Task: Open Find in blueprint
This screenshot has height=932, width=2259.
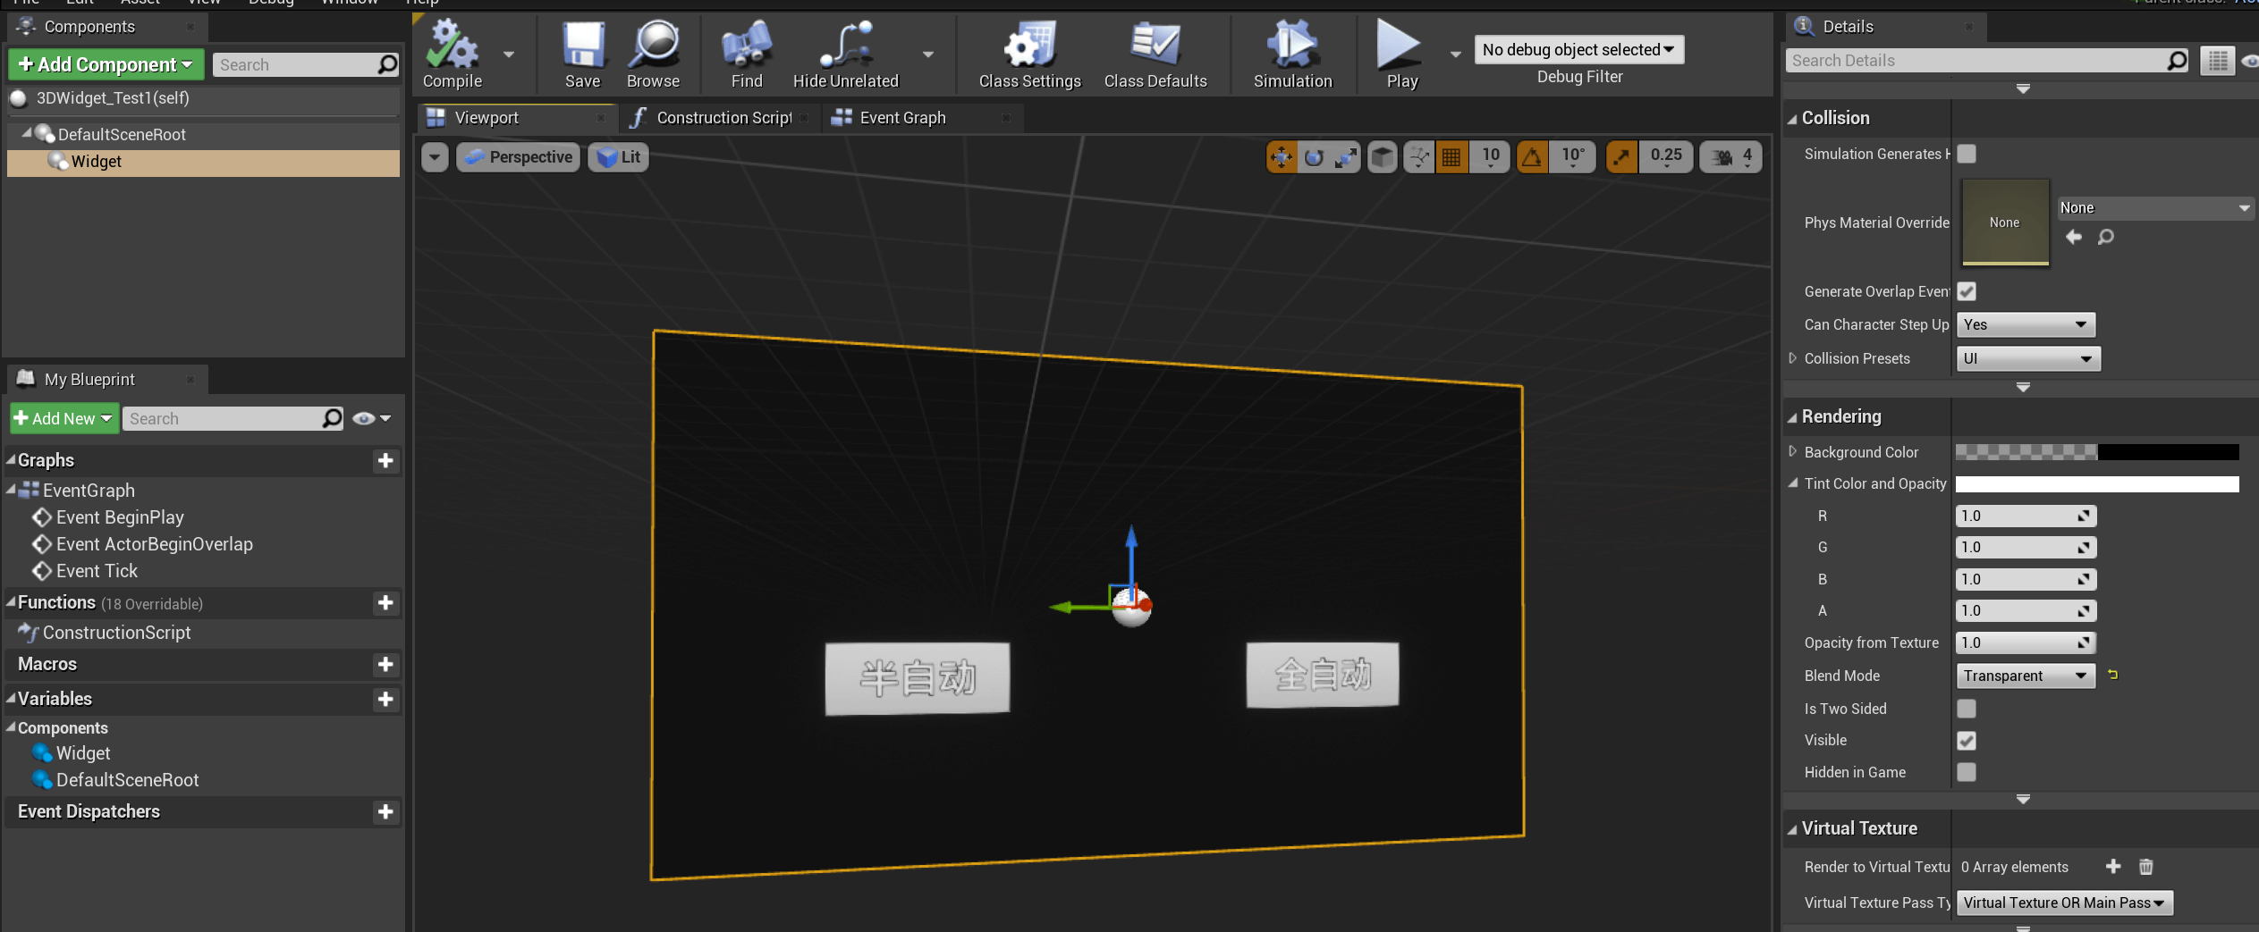Action: 747,55
